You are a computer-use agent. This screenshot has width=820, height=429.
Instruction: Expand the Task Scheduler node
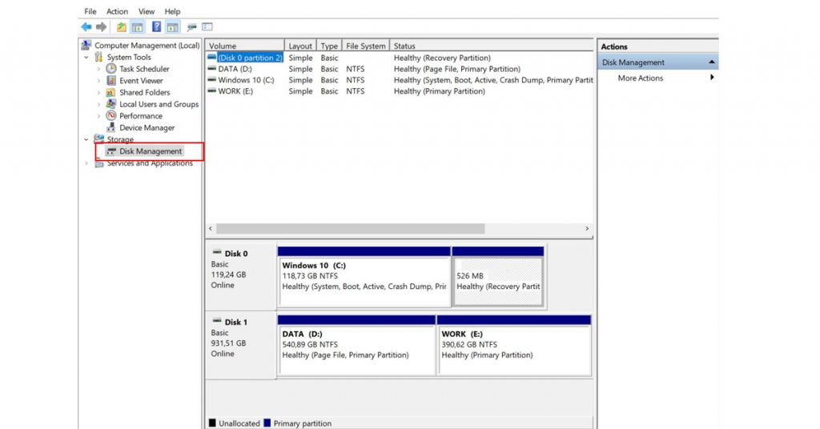[x=98, y=69]
